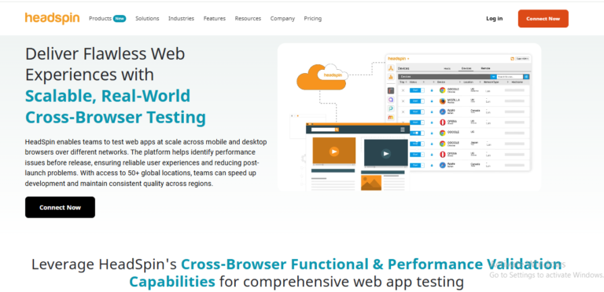
Task: Go to the Pricing page
Action: (x=313, y=18)
